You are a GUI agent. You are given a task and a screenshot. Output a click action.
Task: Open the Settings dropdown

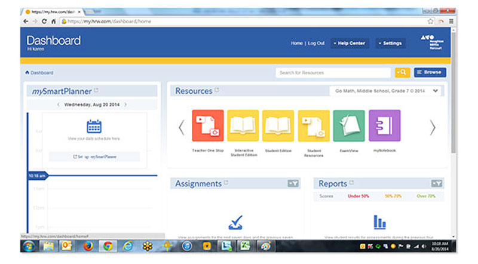390,43
